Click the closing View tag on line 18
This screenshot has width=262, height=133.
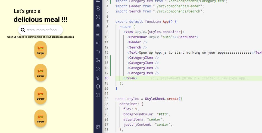point(130,78)
